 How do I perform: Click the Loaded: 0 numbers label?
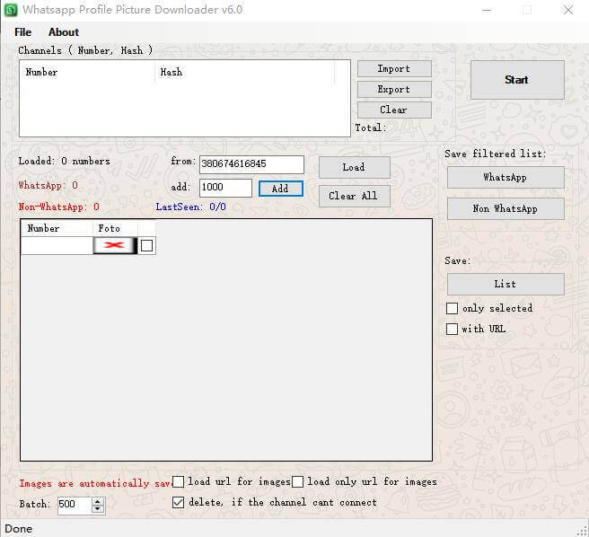click(x=65, y=161)
